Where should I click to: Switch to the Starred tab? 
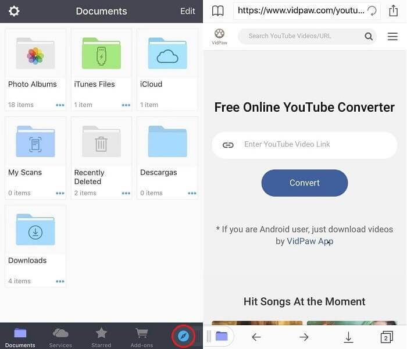click(x=101, y=337)
